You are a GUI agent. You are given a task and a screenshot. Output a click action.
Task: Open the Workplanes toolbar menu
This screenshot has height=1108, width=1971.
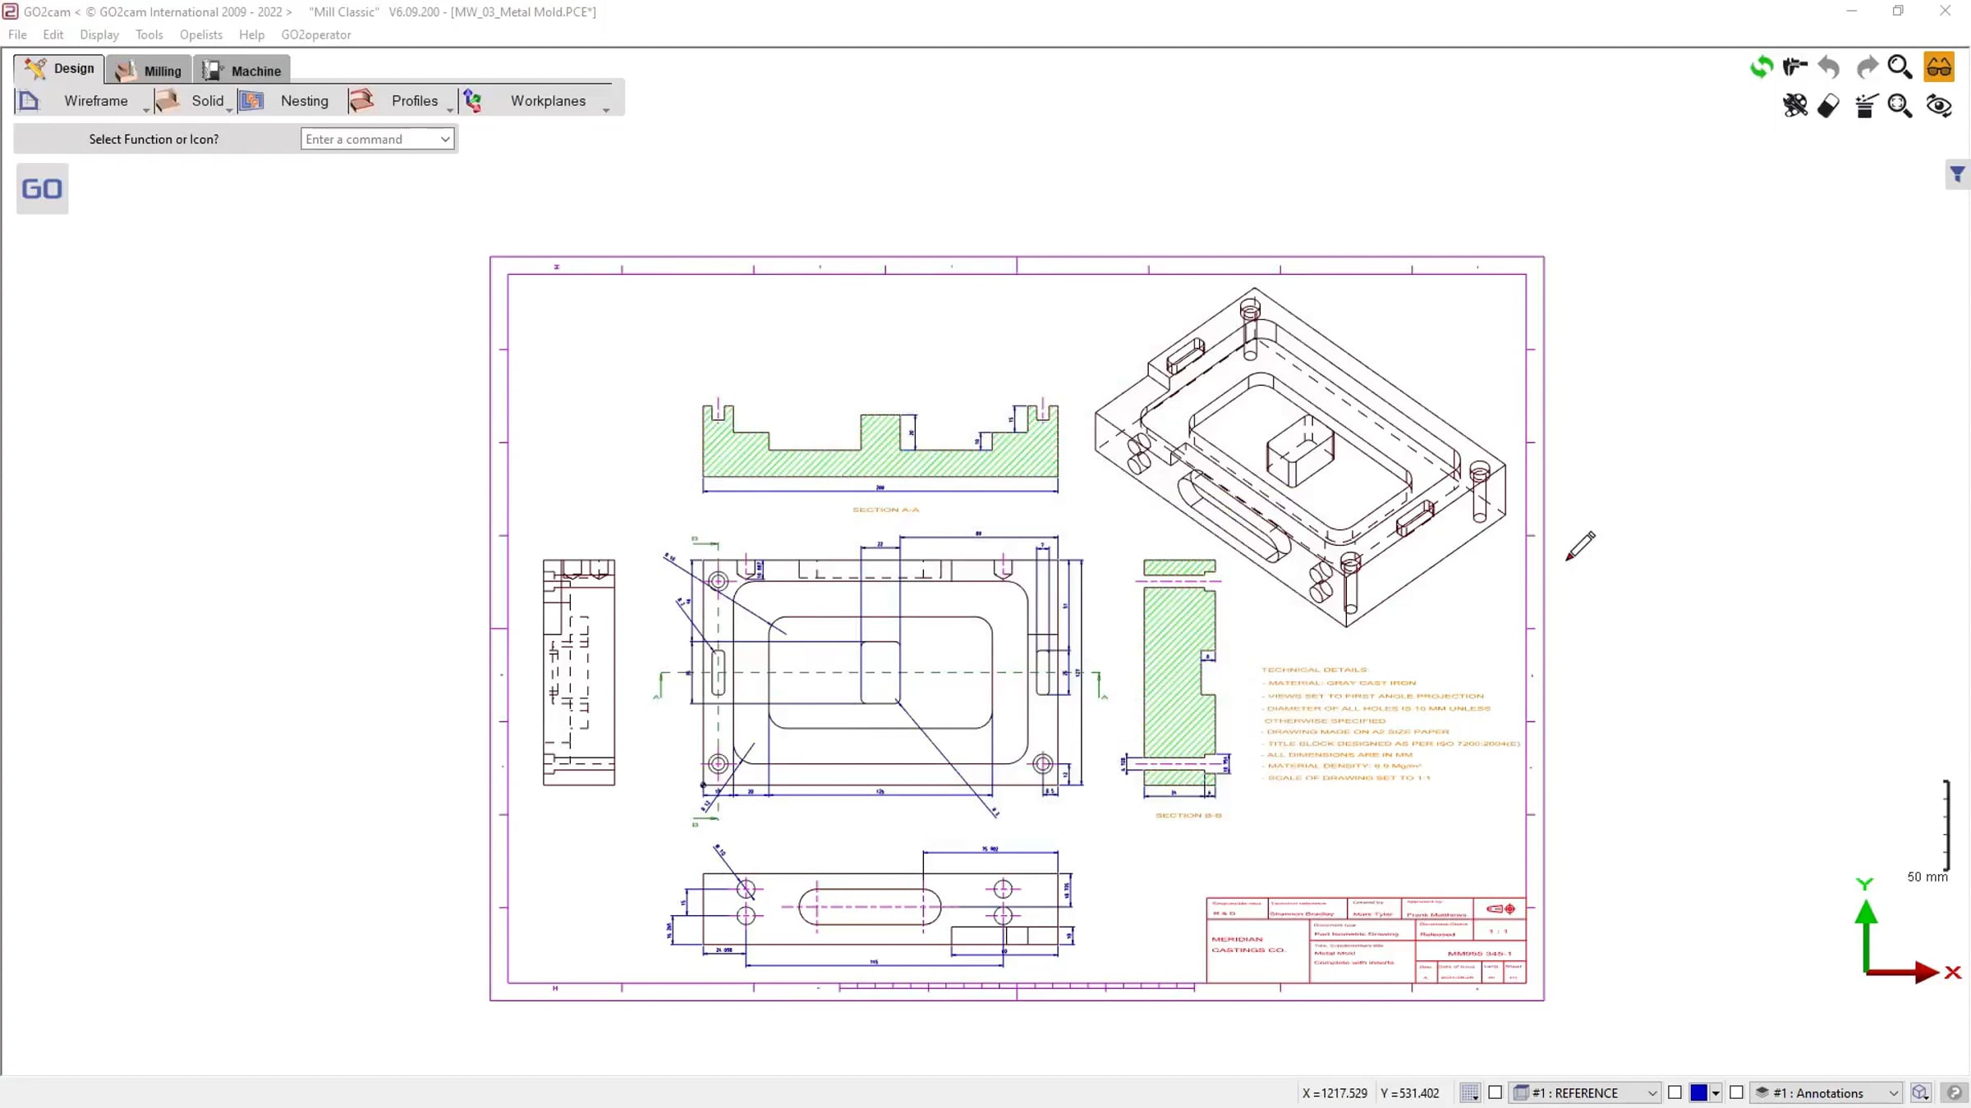click(548, 101)
